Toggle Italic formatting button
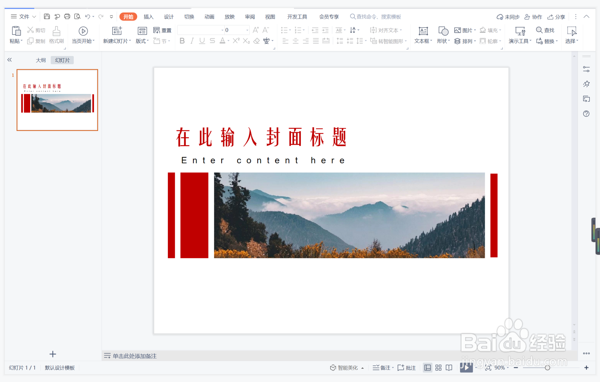Viewport: 600px width, 382px height. [x=192, y=41]
